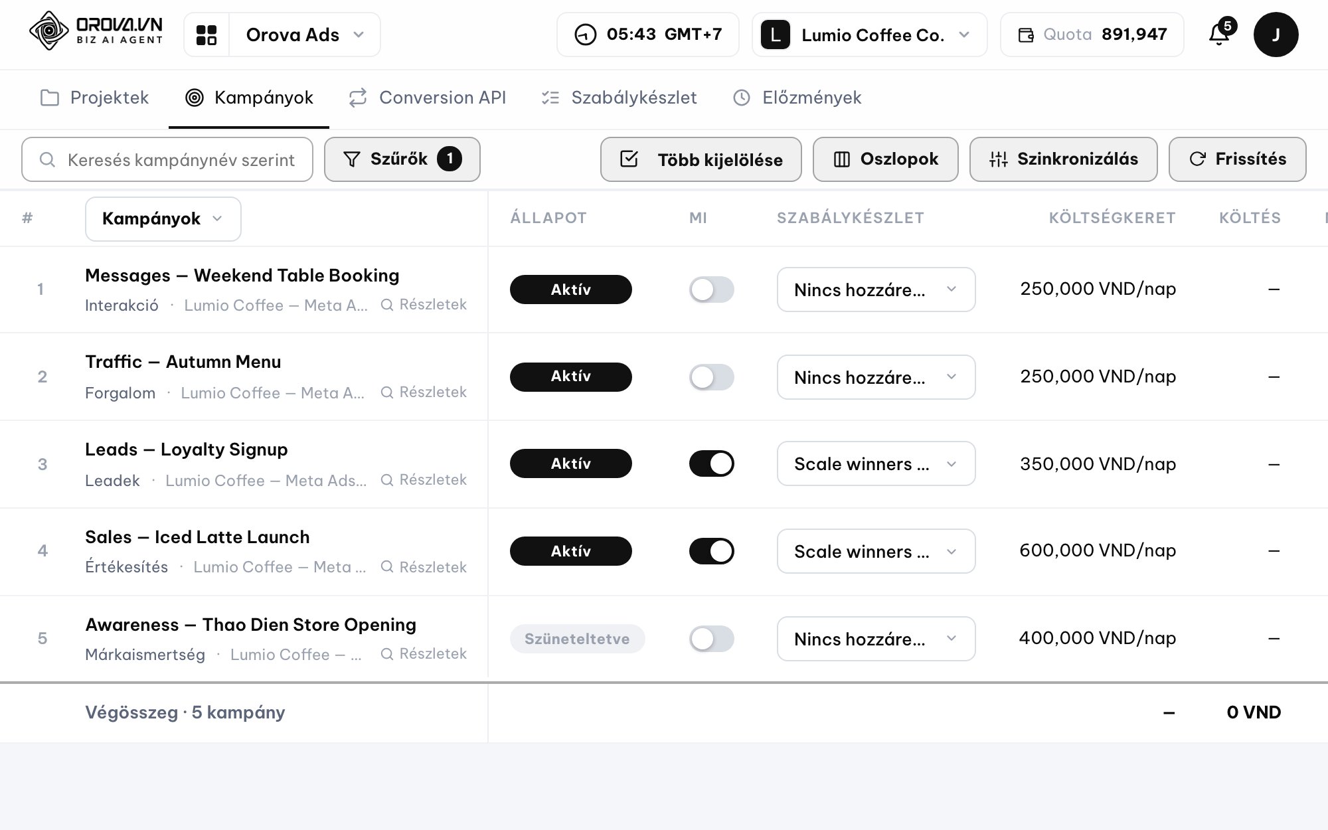
Task: Open Részletek for Traffic – Autumn Menu
Action: pos(424,392)
